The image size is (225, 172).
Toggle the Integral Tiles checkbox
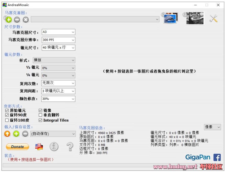click(x=40, y=120)
